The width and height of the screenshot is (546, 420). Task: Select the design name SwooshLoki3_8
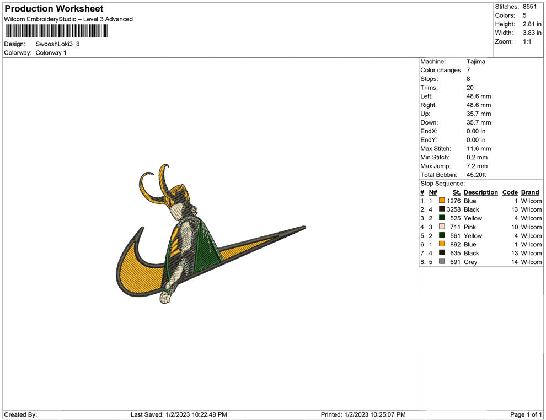click(x=57, y=44)
